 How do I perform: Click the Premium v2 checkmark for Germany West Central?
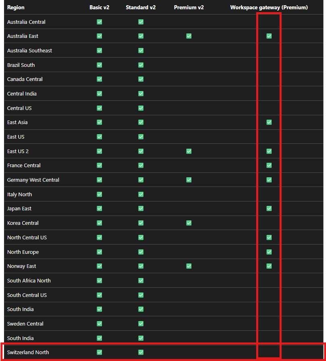(x=189, y=180)
